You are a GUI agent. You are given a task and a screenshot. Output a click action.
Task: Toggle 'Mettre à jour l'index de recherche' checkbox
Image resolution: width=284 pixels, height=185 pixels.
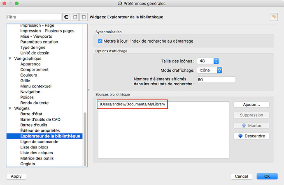[100, 41]
